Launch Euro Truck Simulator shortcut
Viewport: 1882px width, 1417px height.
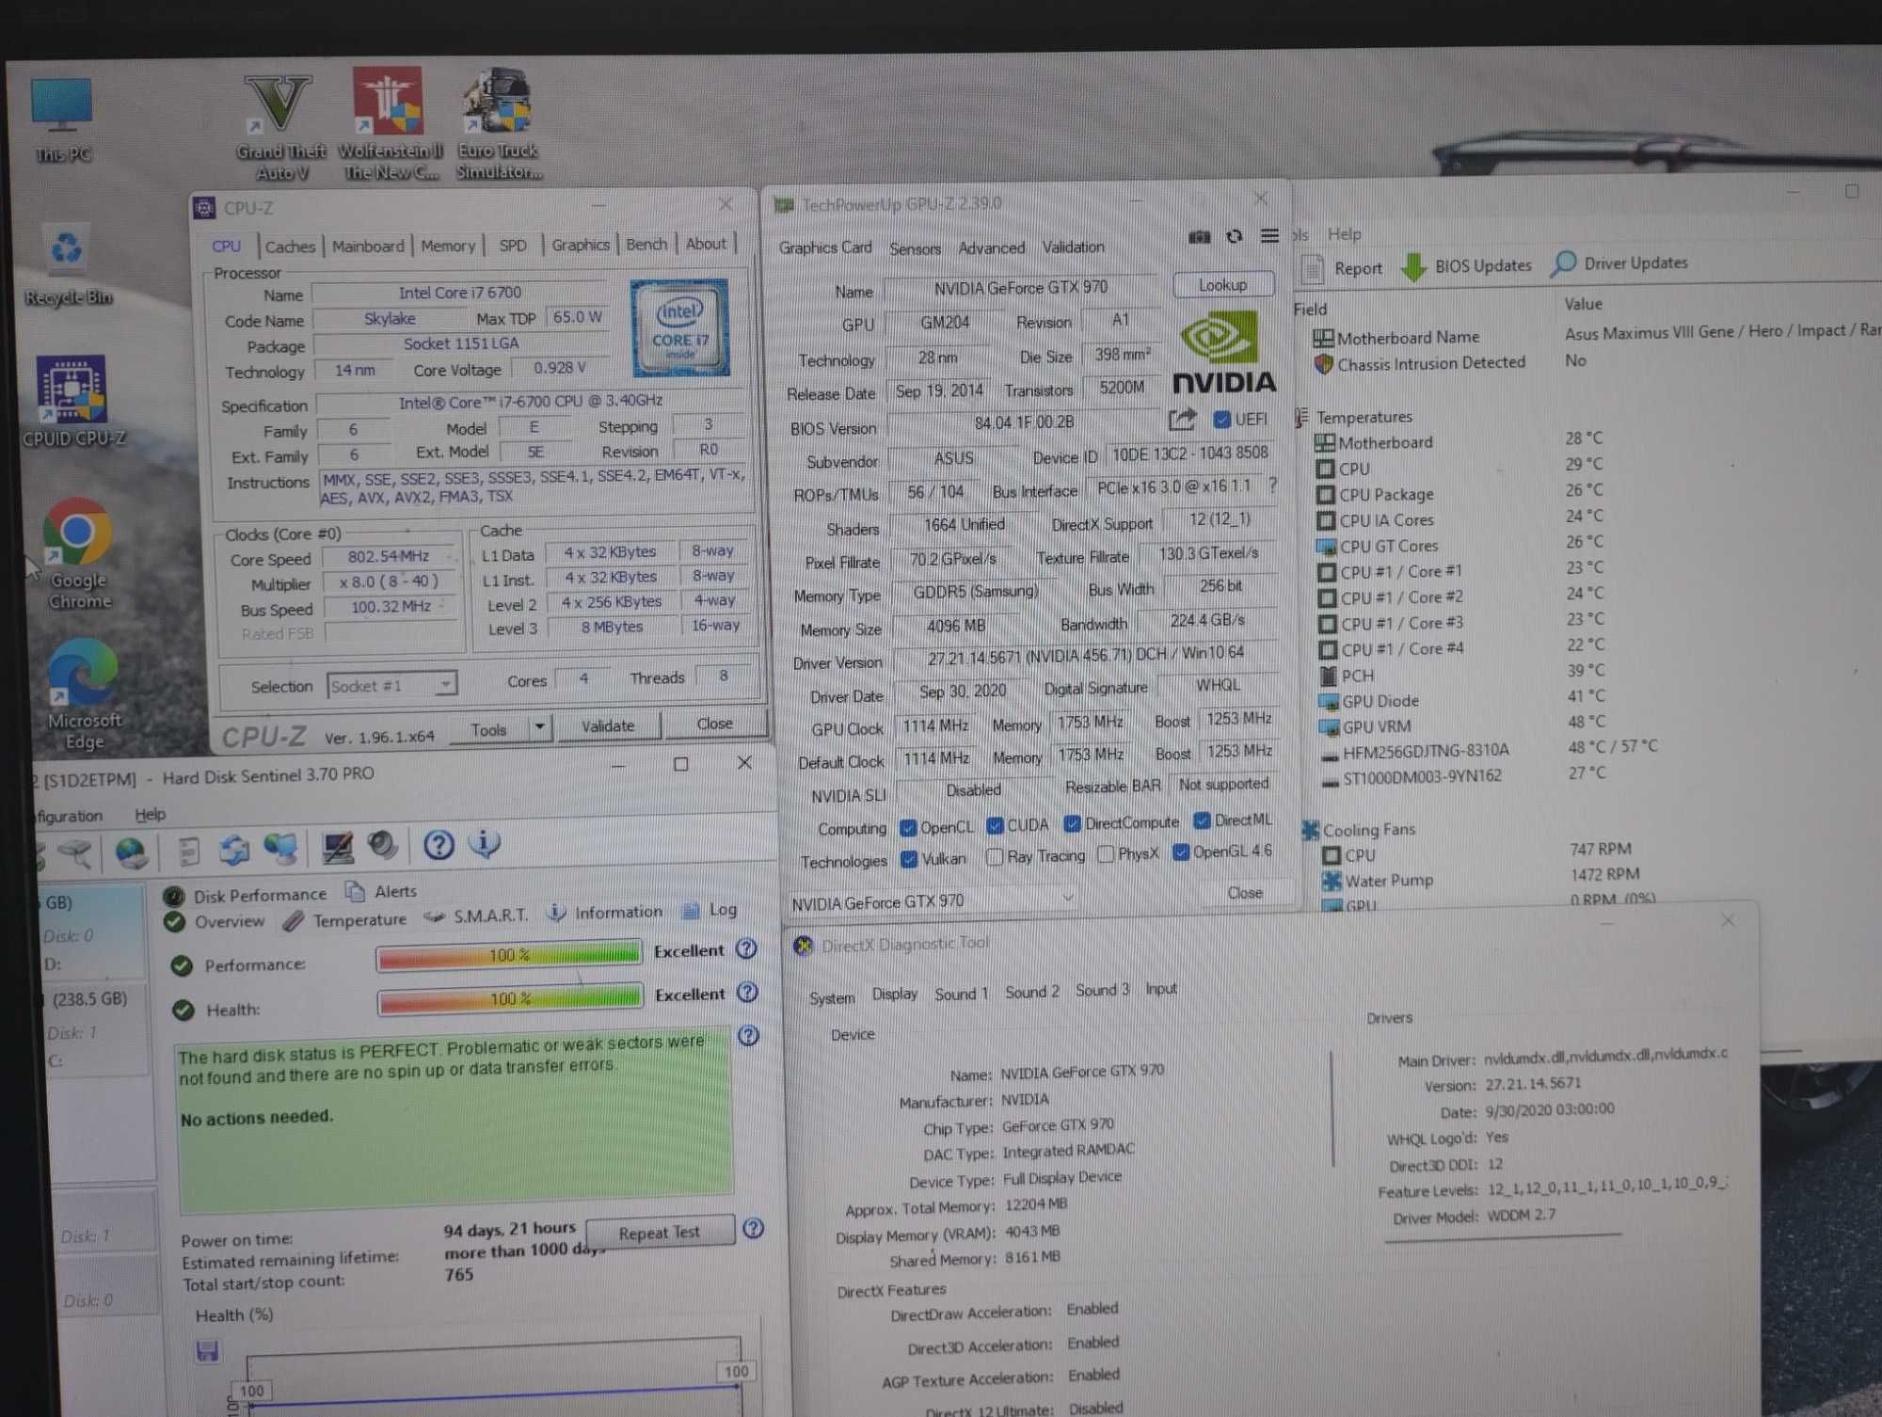tap(497, 124)
